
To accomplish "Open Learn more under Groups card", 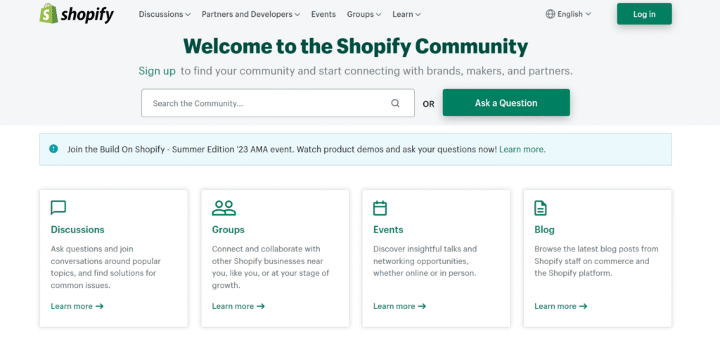I will (x=238, y=306).
